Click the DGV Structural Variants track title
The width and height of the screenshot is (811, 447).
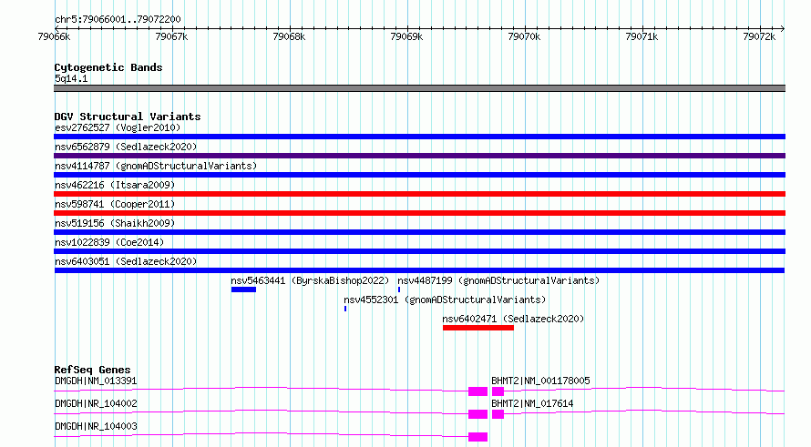click(x=128, y=117)
